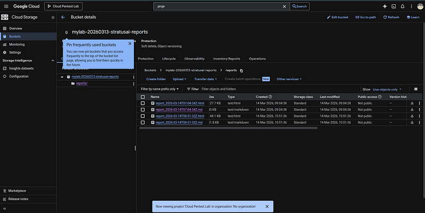Download report_2026-03-14T07-04-34Z.html with the download icon
Image resolution: width=425 pixels, height=213 pixels.
pos(412,103)
